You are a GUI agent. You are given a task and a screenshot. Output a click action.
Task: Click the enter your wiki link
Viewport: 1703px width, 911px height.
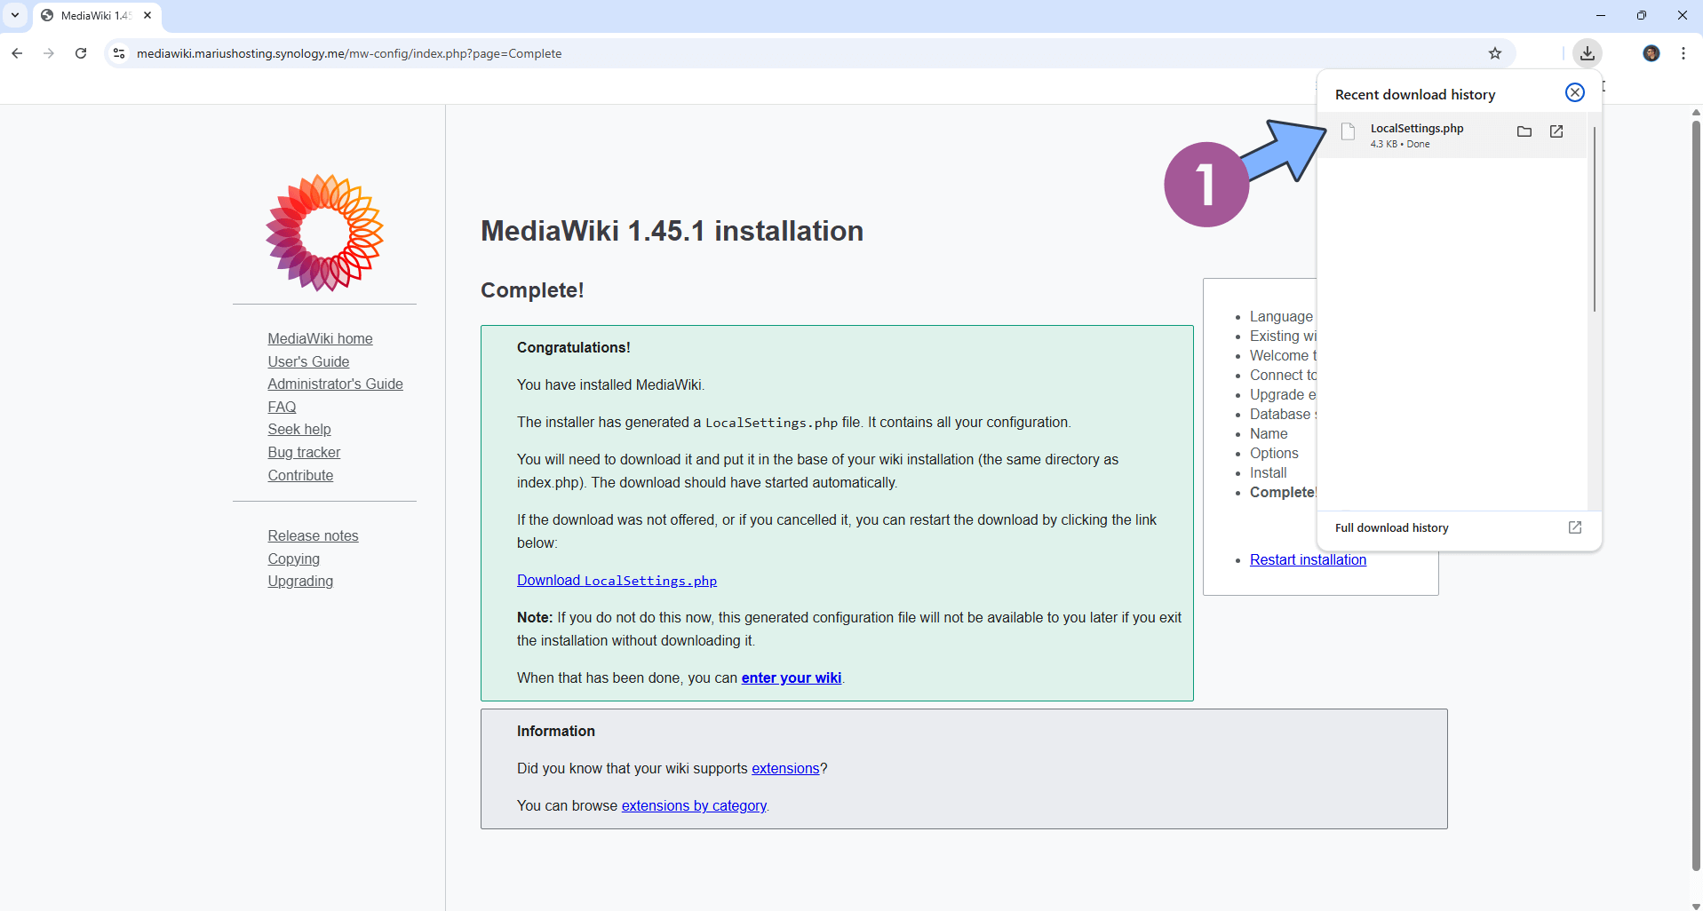(791, 677)
